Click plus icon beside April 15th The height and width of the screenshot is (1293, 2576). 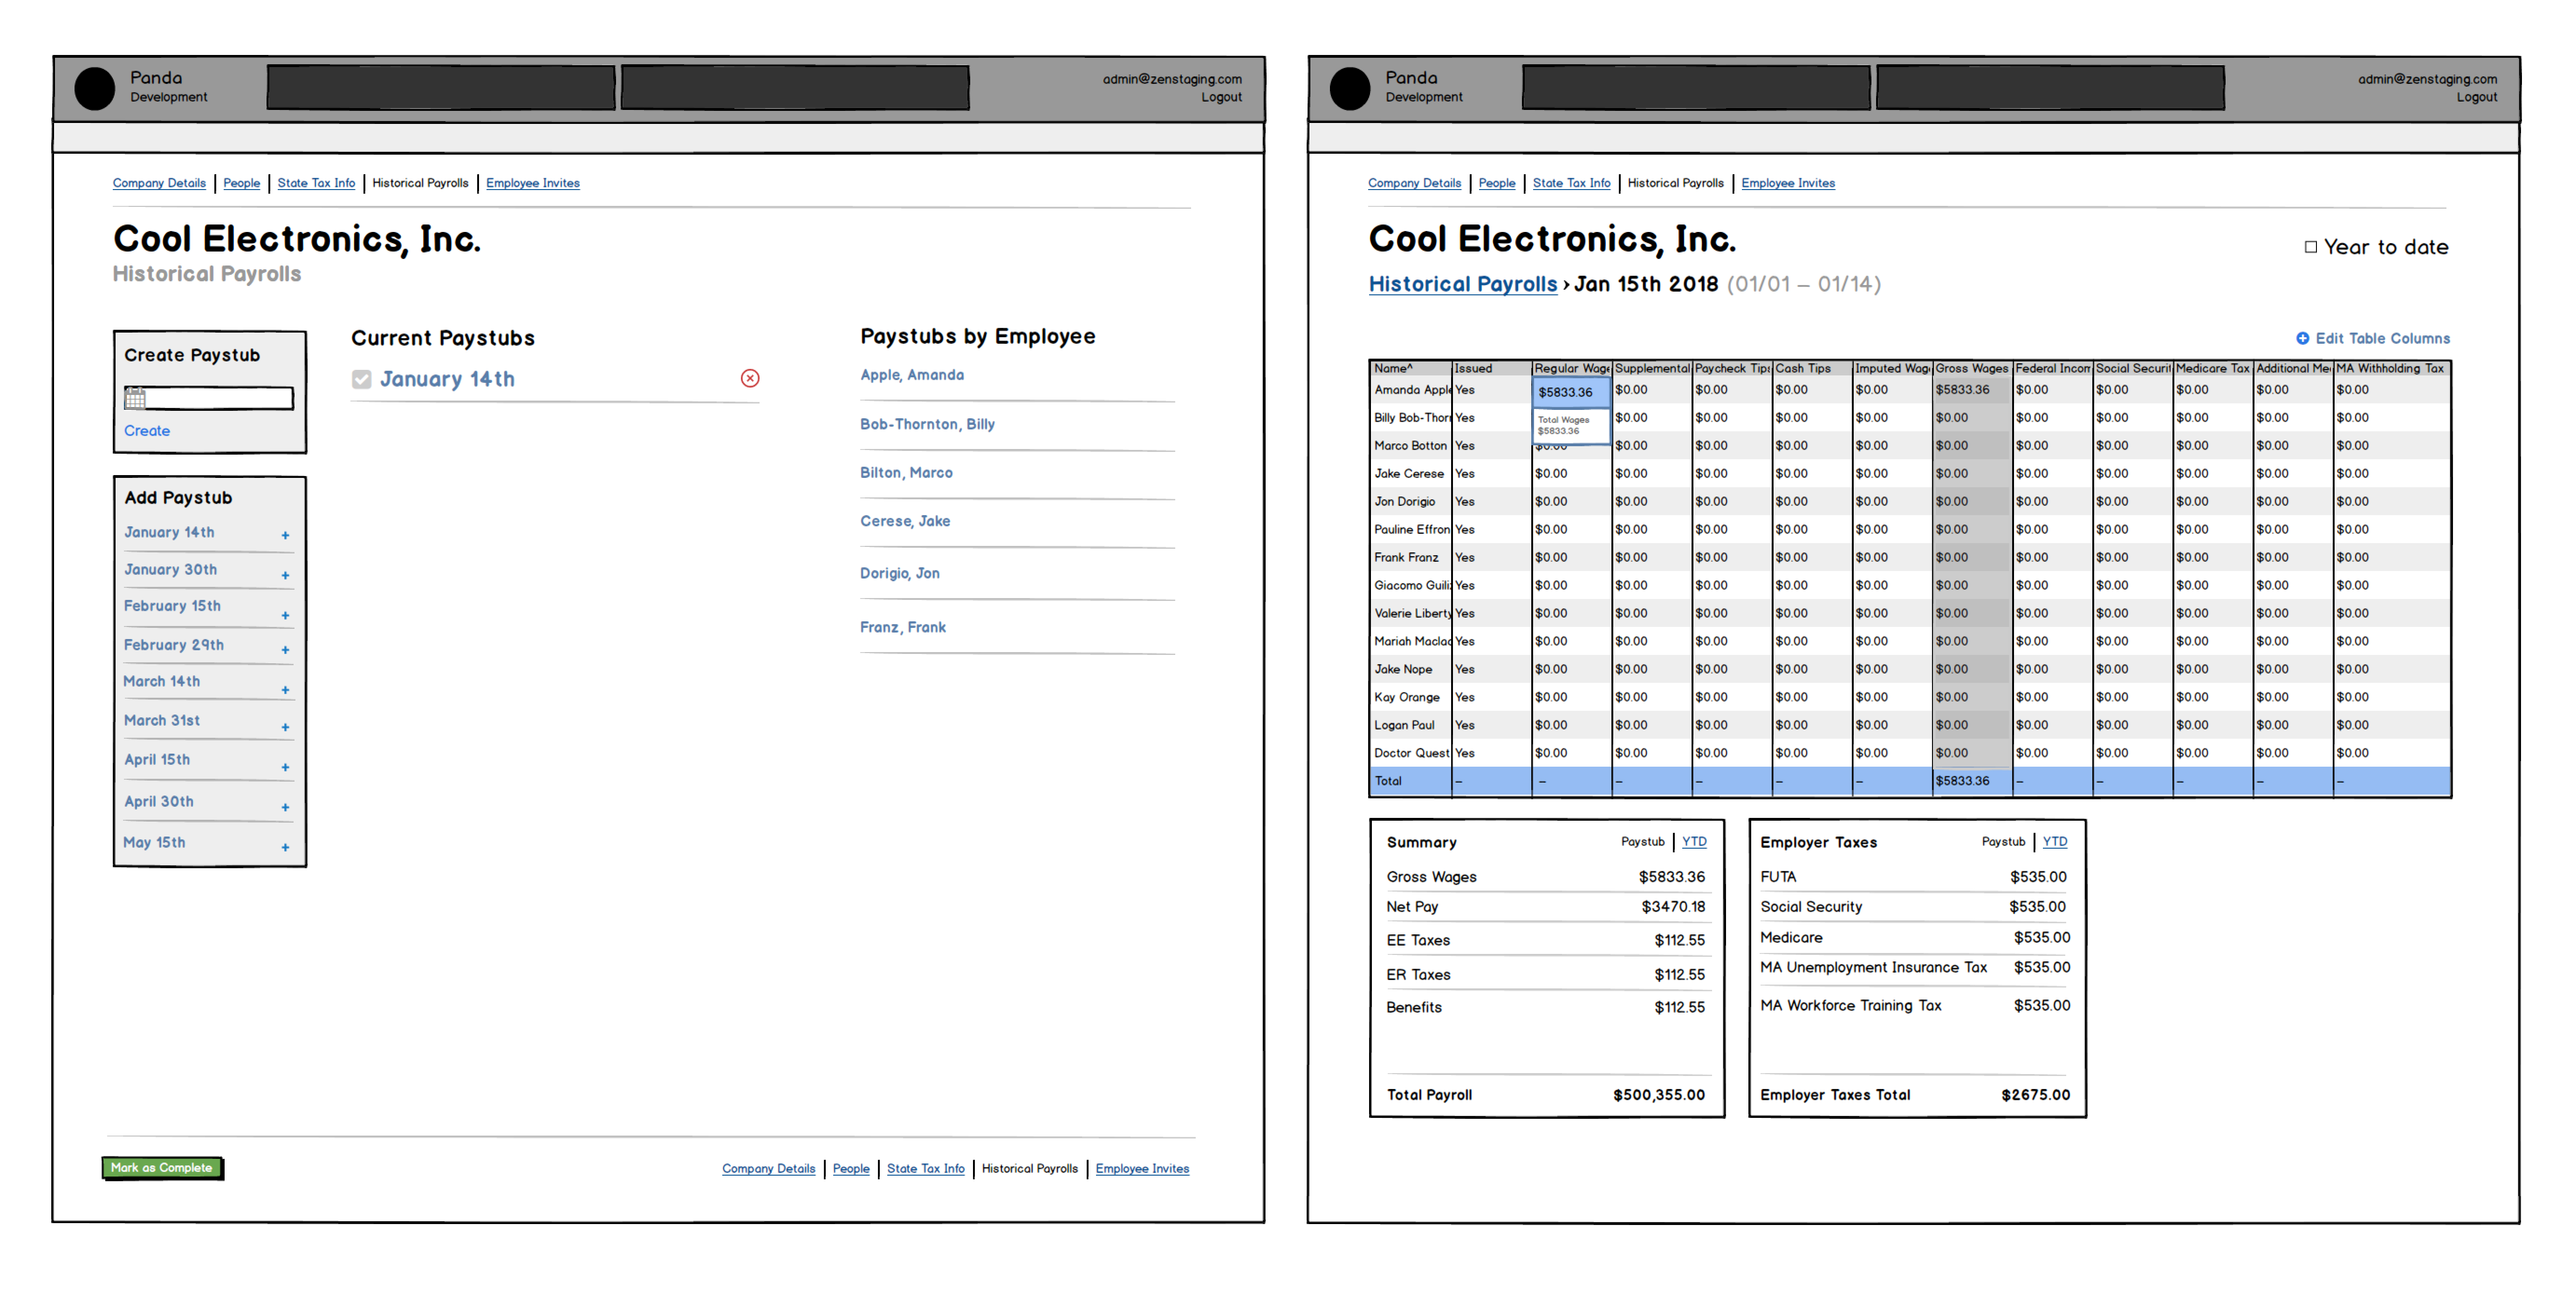(285, 768)
